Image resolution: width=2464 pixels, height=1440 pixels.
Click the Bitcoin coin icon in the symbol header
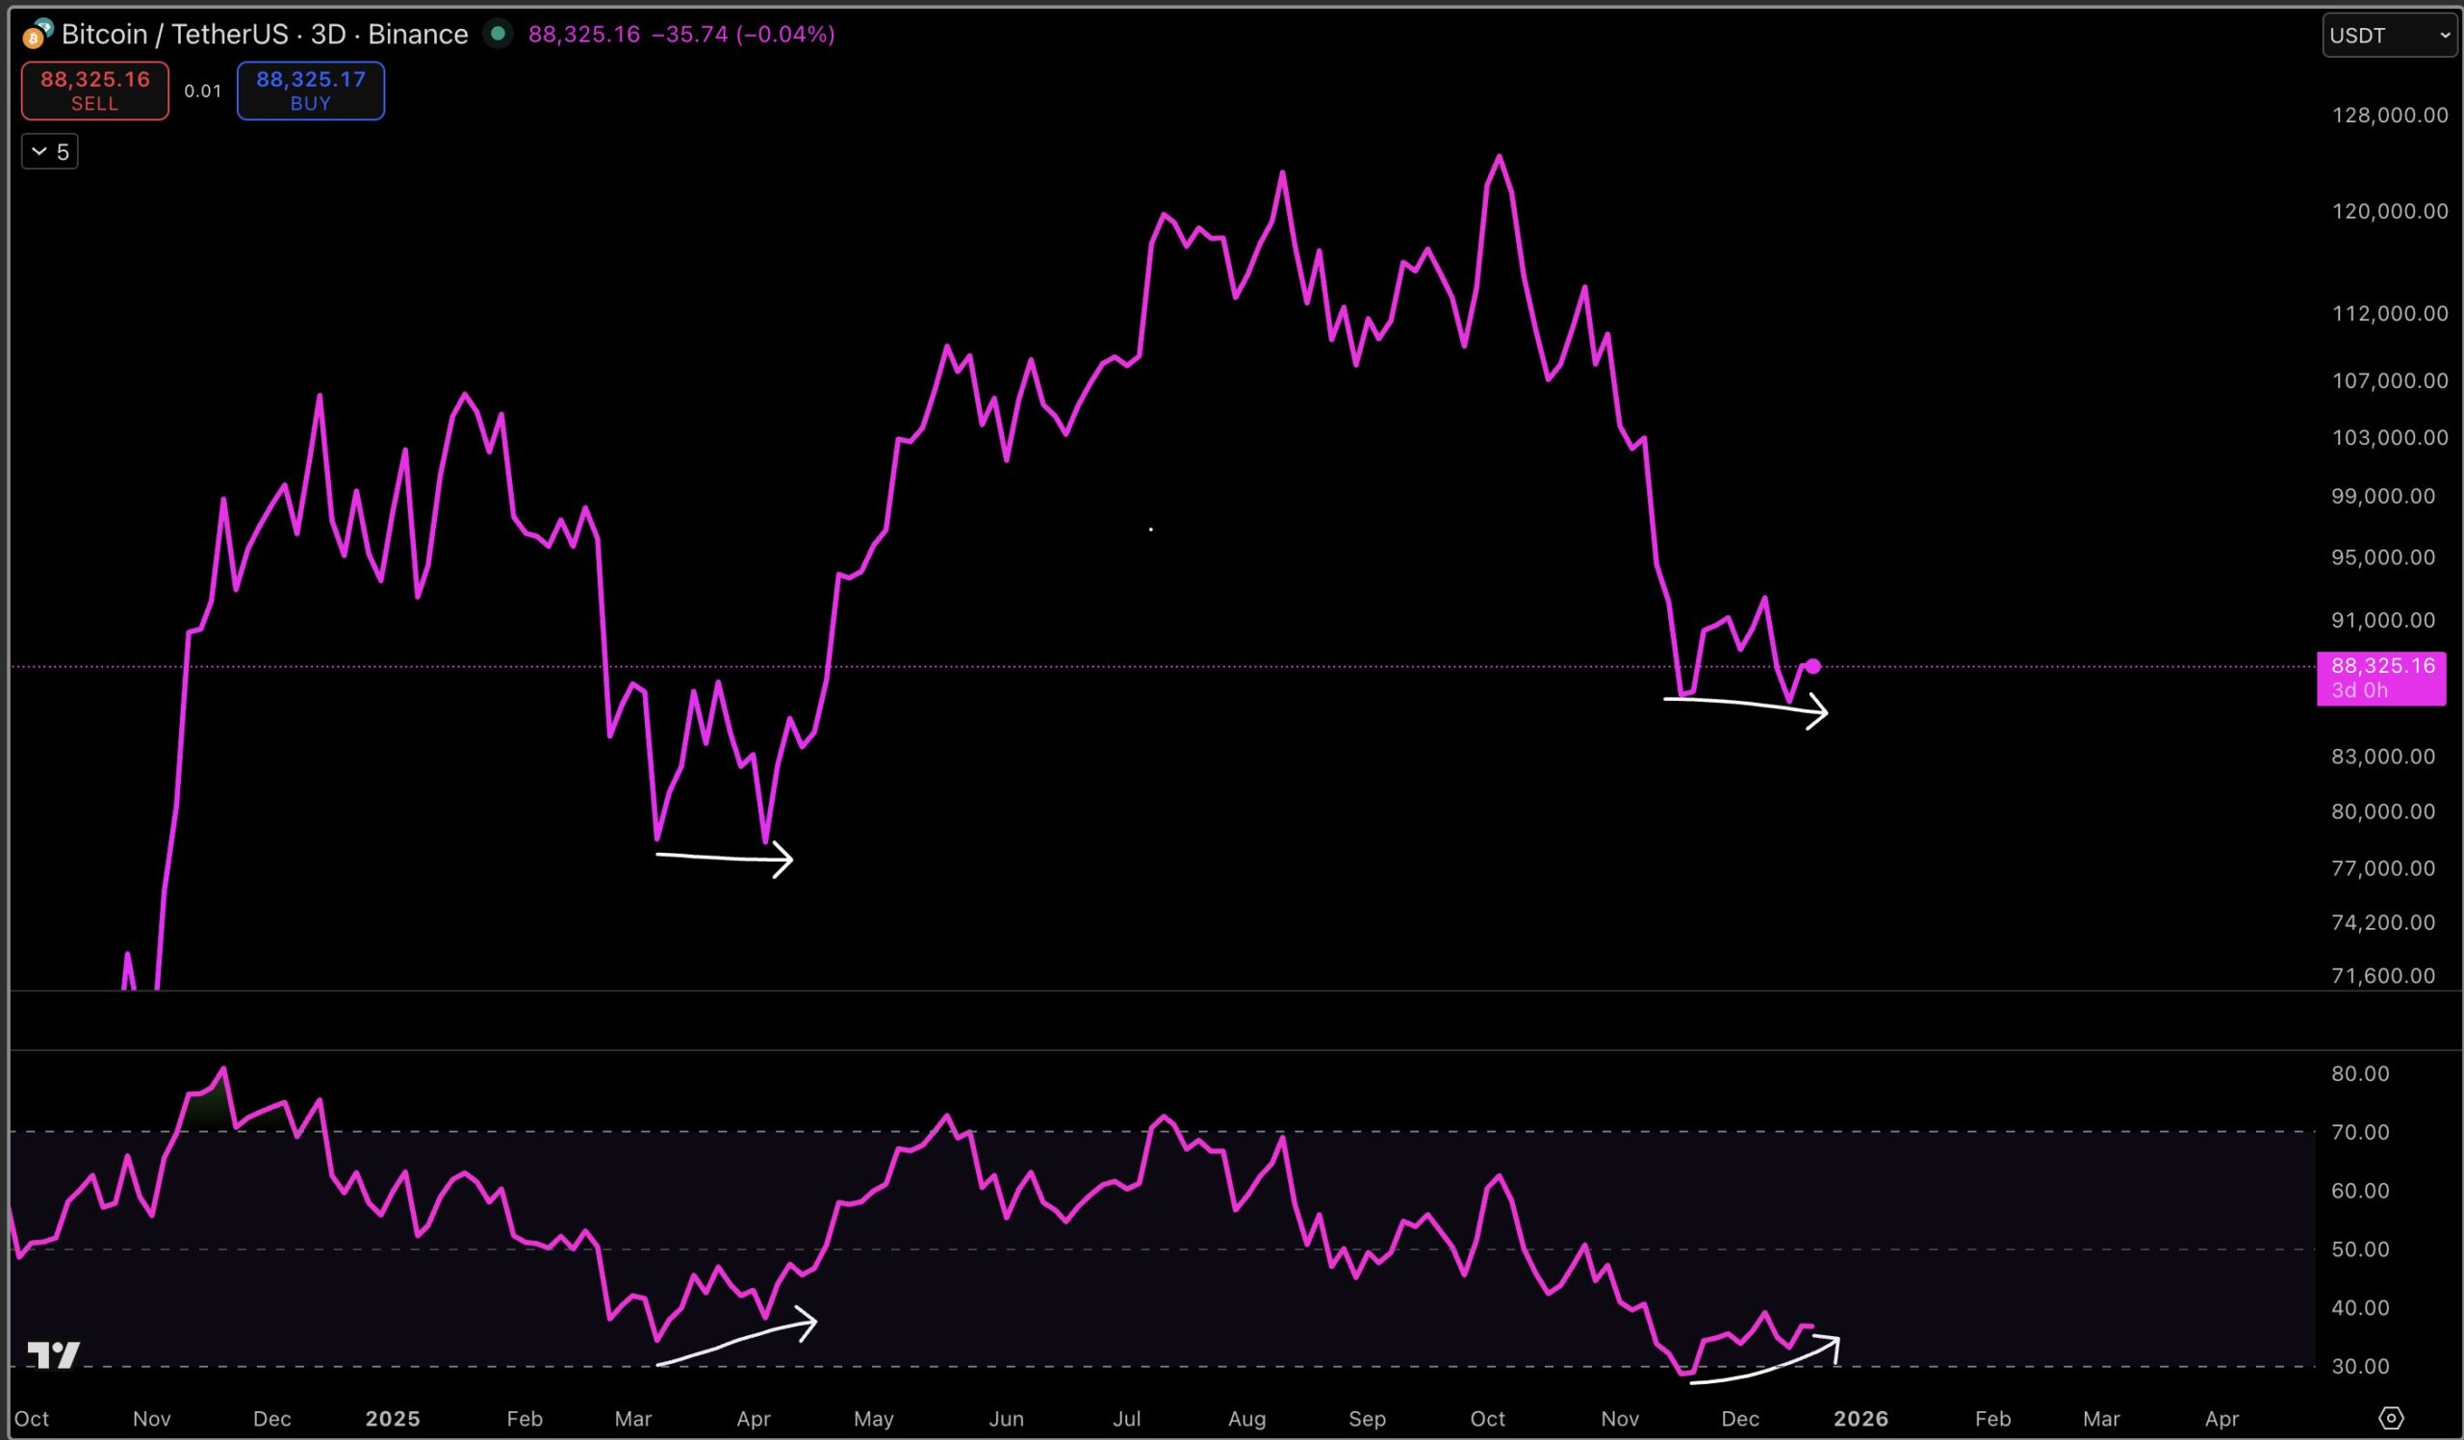coord(35,40)
